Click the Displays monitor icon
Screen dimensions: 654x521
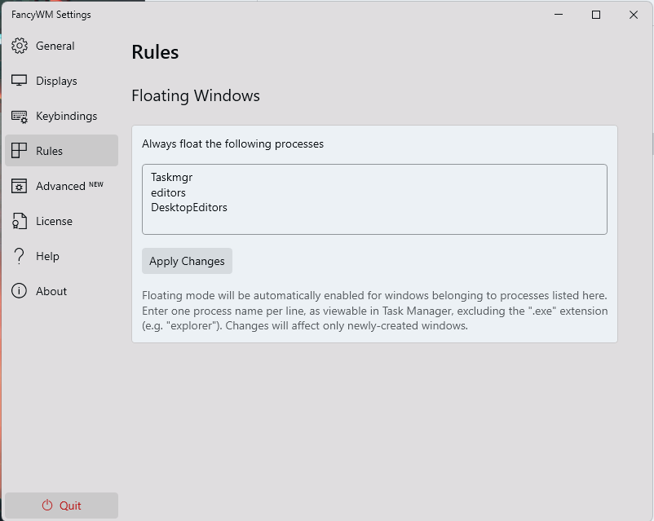[x=20, y=81]
